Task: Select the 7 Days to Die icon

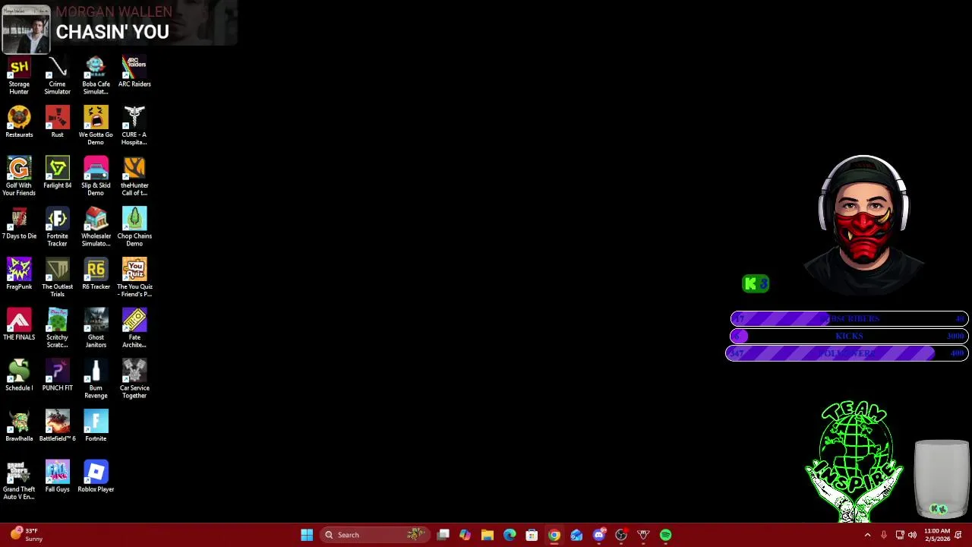Action: tap(19, 224)
